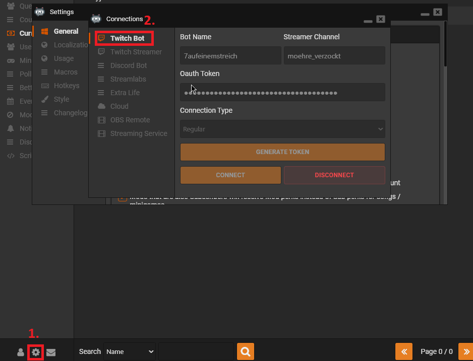Open settings via the gear icon

[35, 352]
